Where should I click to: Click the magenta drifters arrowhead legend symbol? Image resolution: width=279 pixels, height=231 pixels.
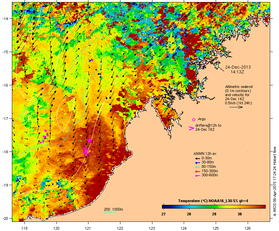click(x=192, y=128)
